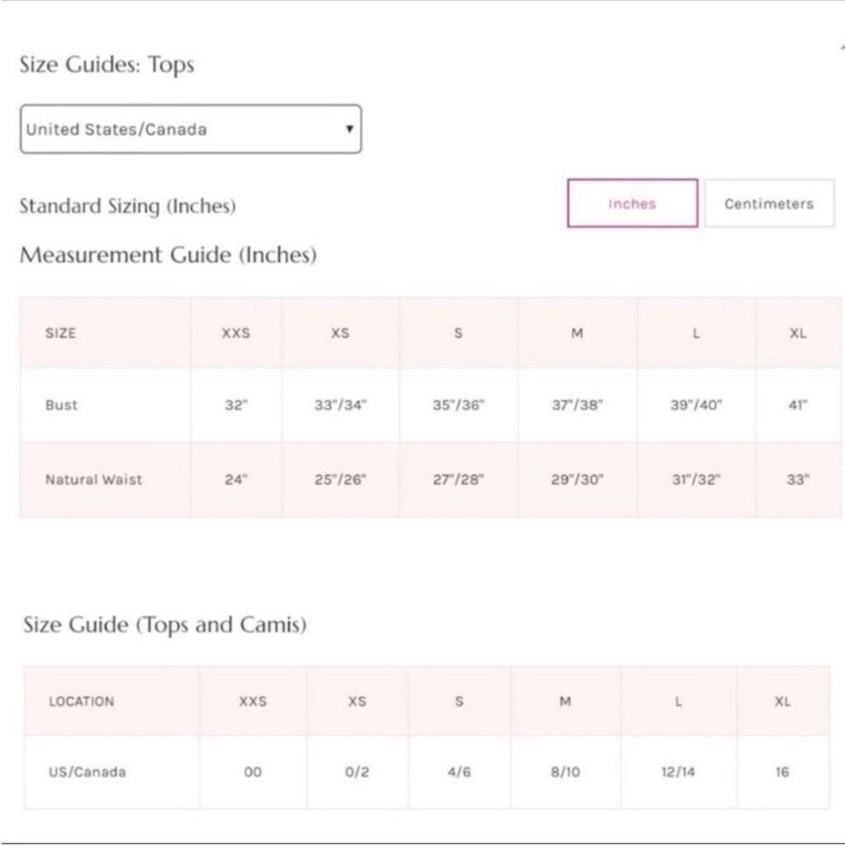Switch the size guide units to Inches
Image resolution: width=845 pixels, height=845 pixels.
pyautogui.click(x=633, y=203)
